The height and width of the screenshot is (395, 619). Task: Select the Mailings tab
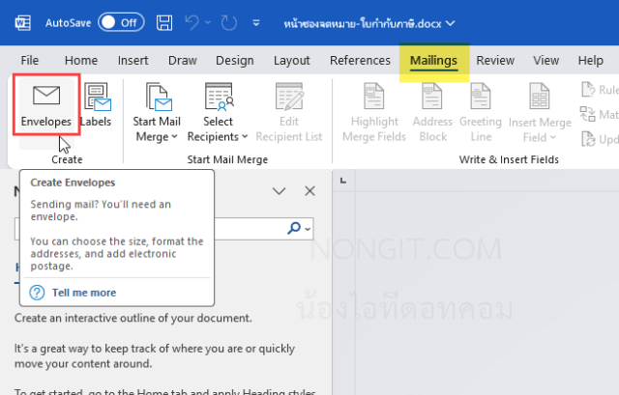pyautogui.click(x=433, y=60)
